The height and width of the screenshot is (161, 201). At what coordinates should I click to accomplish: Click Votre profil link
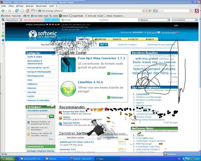(152, 32)
